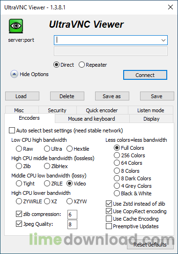Image resolution: width=178 pixels, height=254 pixels.
Task: Choose 64 Colors option
Action: (117, 163)
